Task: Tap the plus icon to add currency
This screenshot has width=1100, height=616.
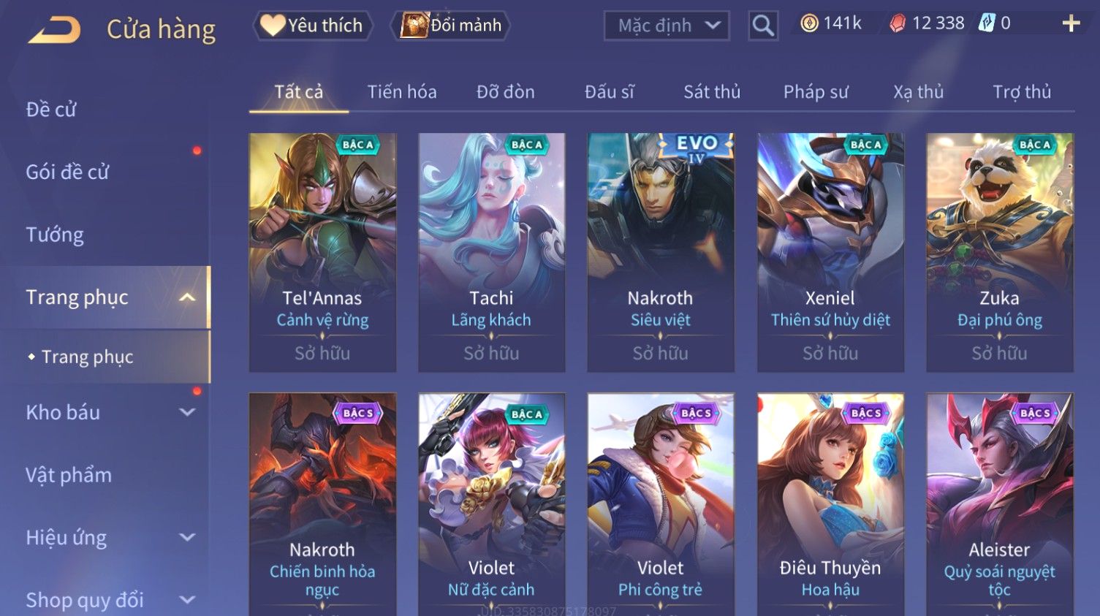Action: 1071,24
